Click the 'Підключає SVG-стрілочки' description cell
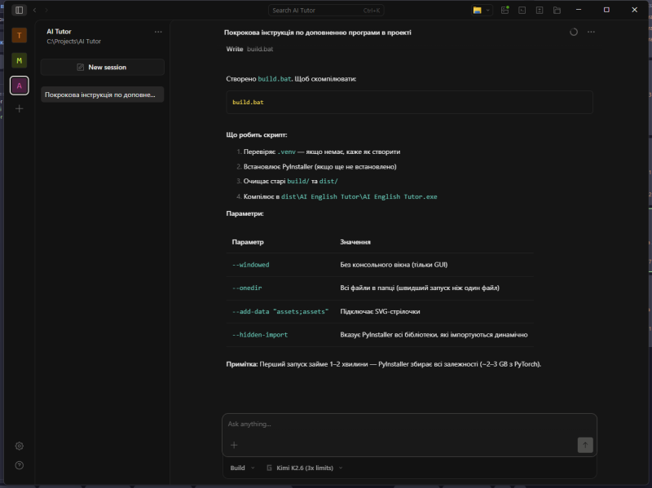Screen dimensions: 652x488 click(380, 312)
